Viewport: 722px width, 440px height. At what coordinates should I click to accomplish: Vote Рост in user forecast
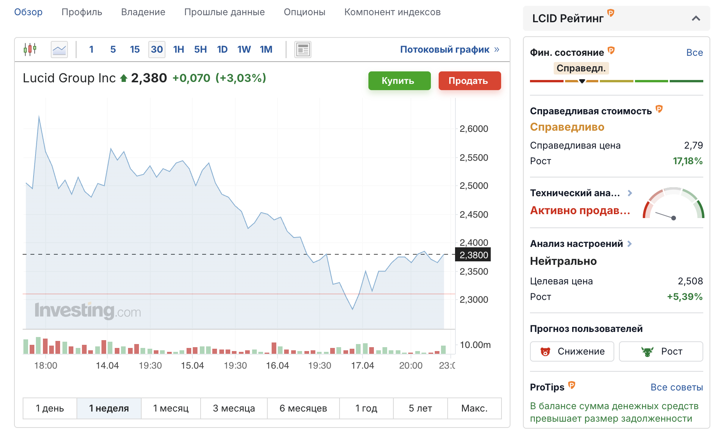point(661,351)
